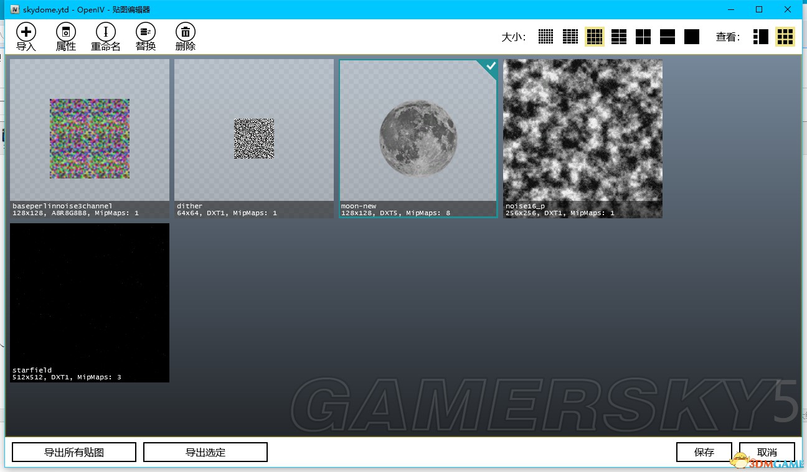The image size is (807, 472).
Task: Select the dither texture thumbnail
Action: [254, 139]
